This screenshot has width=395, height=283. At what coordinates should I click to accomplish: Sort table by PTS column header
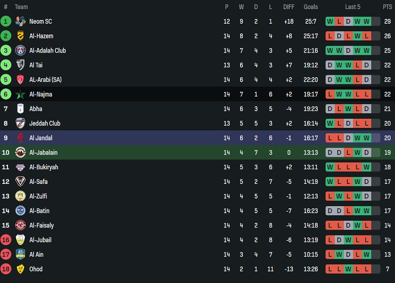pos(387,7)
